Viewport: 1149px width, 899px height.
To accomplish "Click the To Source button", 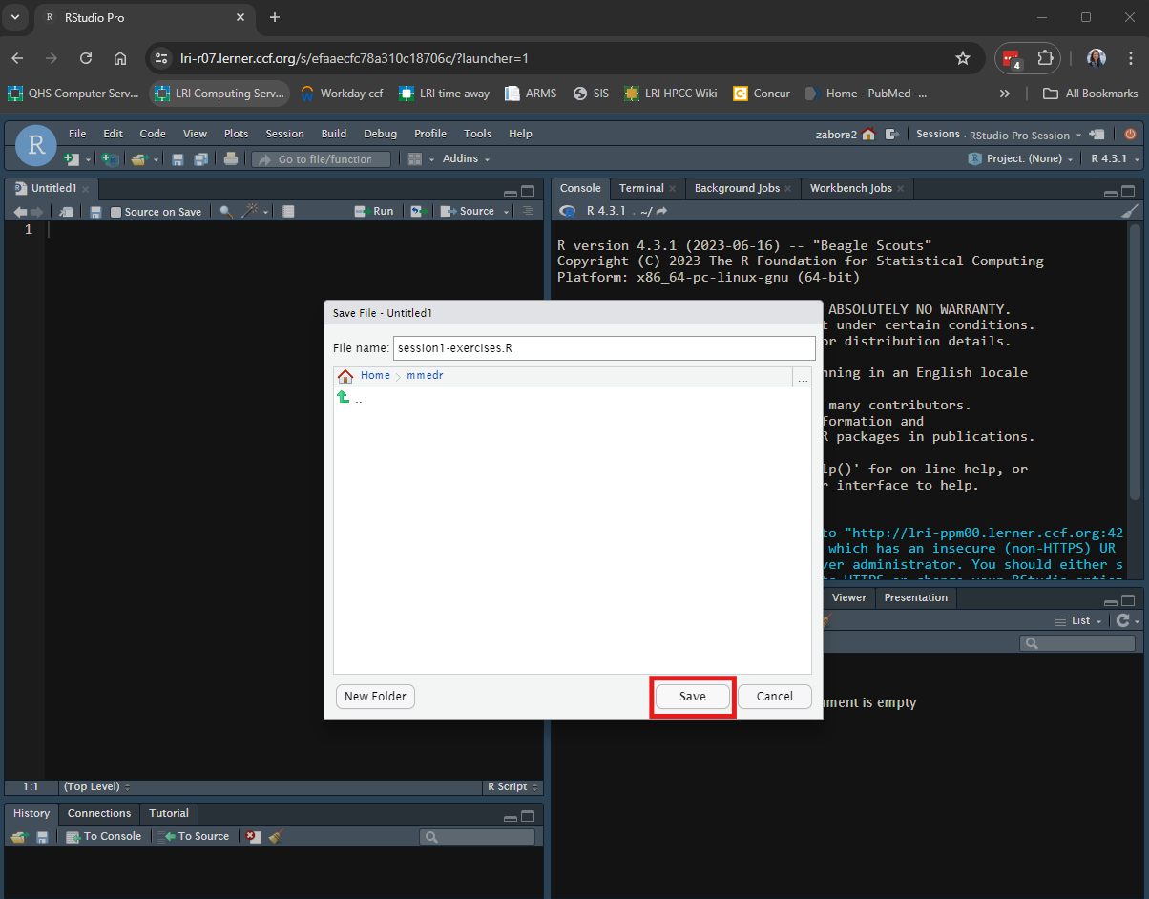I will (195, 837).
